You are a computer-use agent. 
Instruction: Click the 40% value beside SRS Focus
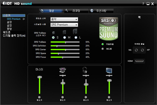click(x=87, y=57)
